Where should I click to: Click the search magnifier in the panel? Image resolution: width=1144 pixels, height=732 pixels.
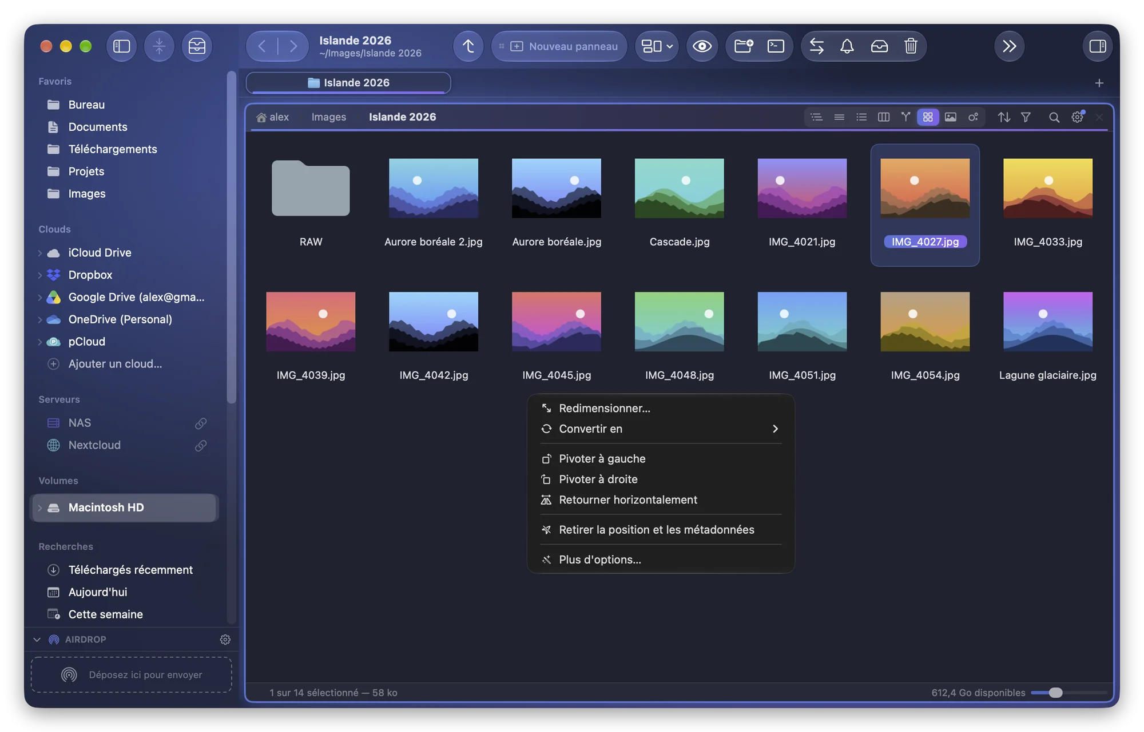[x=1054, y=117]
